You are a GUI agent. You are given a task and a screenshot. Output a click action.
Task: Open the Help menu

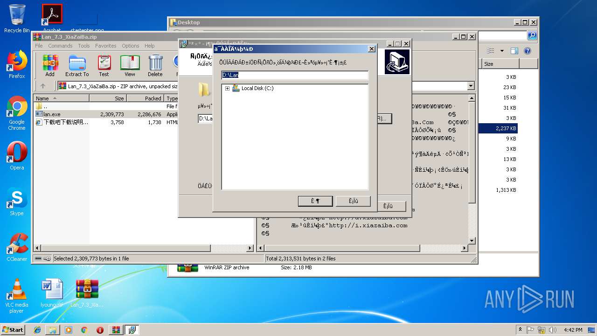[149, 46]
